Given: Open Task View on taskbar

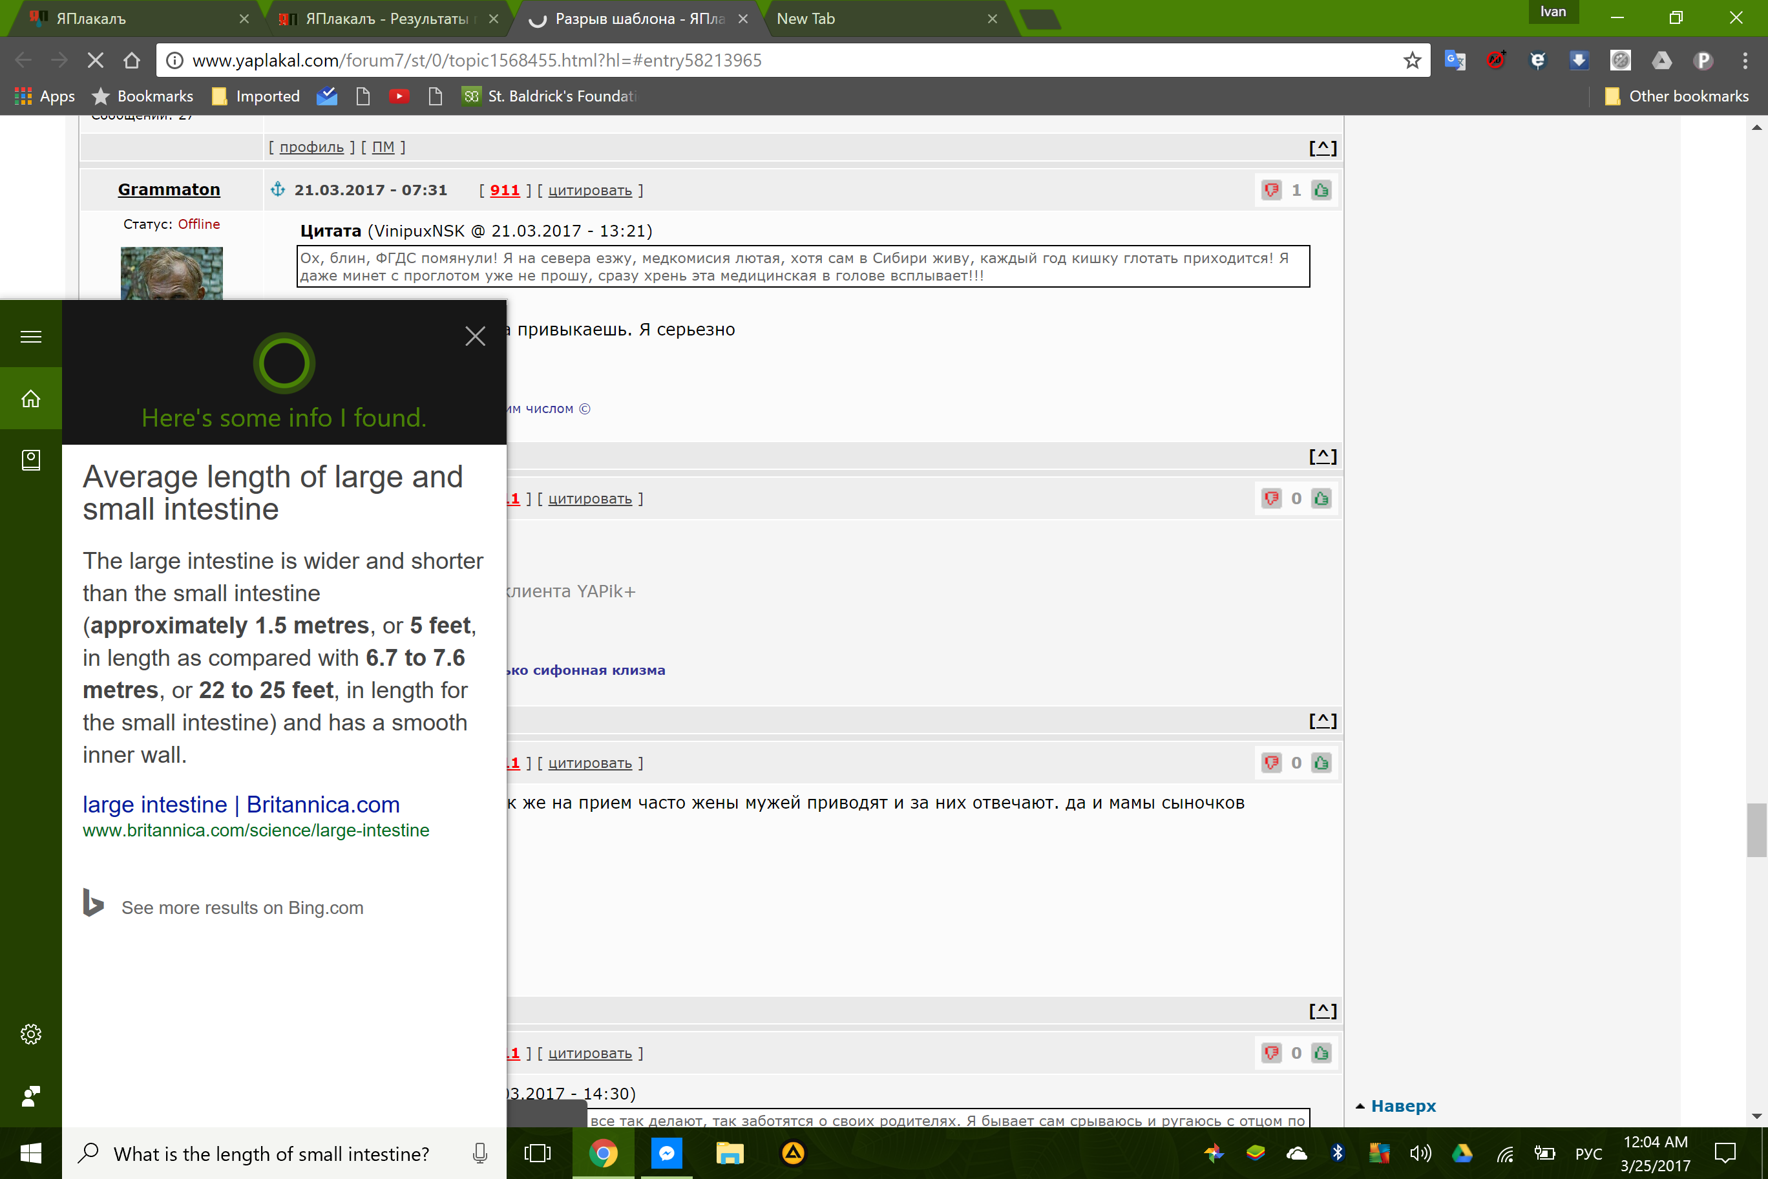Looking at the screenshot, I should click(x=537, y=1152).
